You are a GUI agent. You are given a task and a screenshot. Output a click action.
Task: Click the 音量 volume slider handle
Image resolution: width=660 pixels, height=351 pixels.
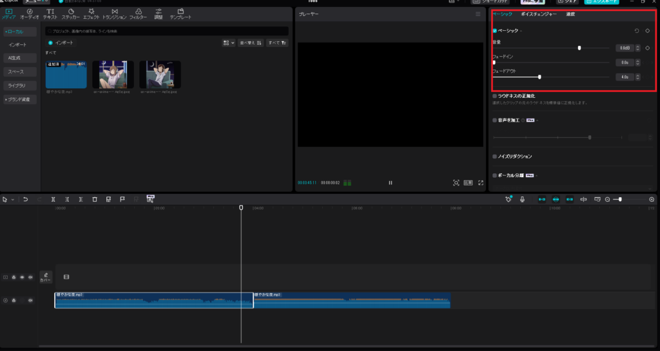coord(579,48)
